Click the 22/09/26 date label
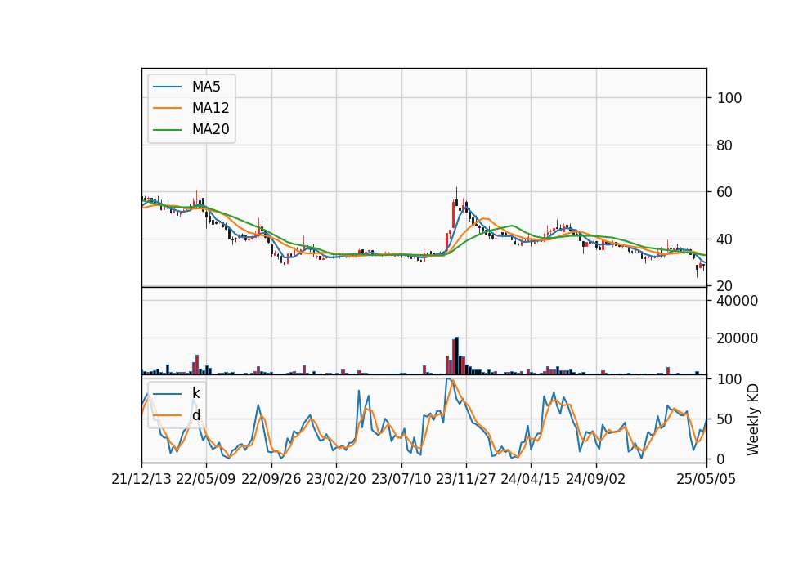Screen dimensions: 785x564 pyautogui.click(x=271, y=479)
